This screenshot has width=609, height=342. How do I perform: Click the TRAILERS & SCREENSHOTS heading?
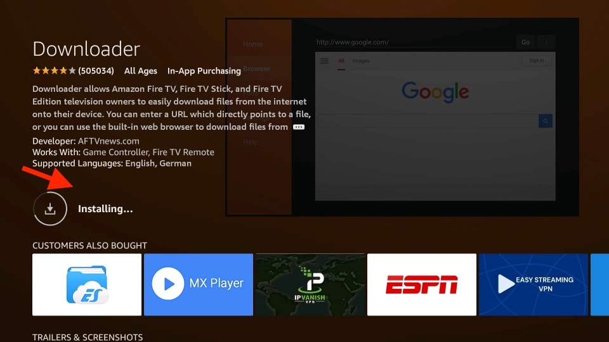88,338
